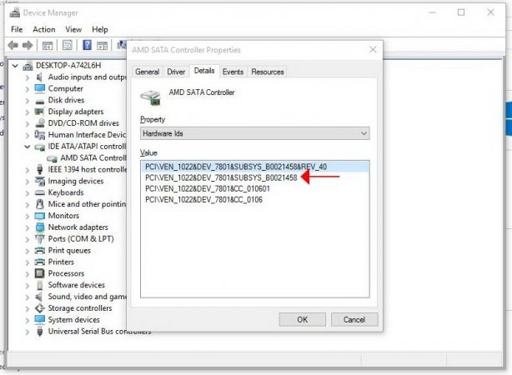This screenshot has width=512, height=375.
Task: Switch to the Details tab
Action: pyautogui.click(x=204, y=71)
